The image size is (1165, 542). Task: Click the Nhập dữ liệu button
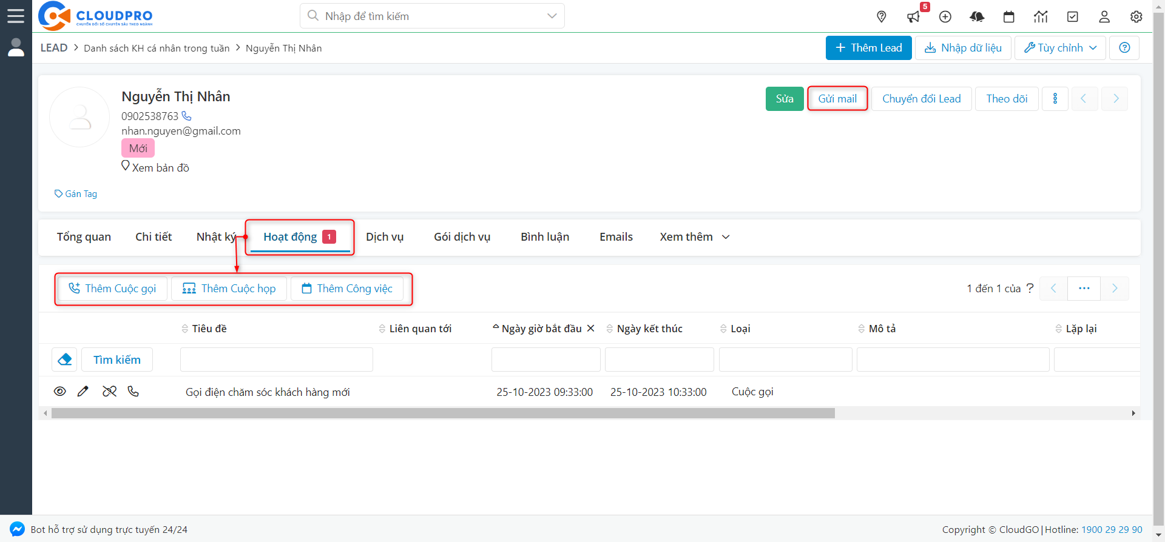963,48
